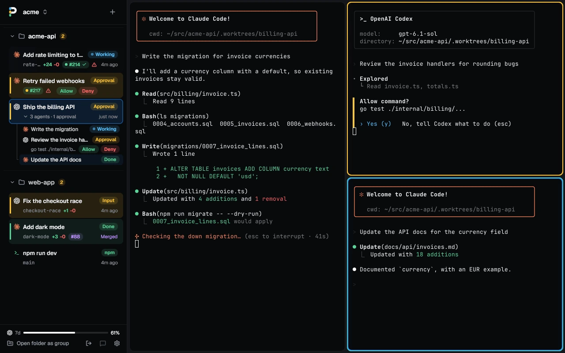Click 'Update(docs/api/invoices.md)' line
The image size is (565, 353).
click(x=409, y=247)
